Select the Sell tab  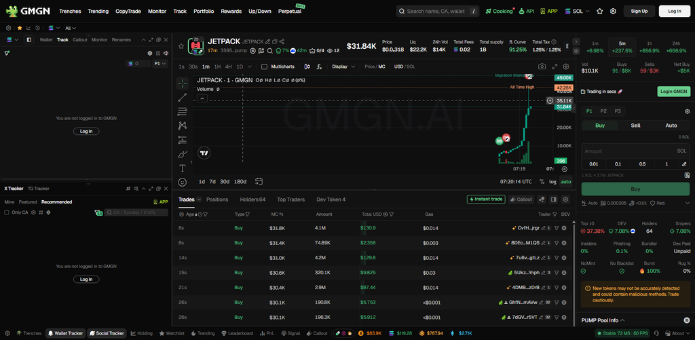(635, 126)
